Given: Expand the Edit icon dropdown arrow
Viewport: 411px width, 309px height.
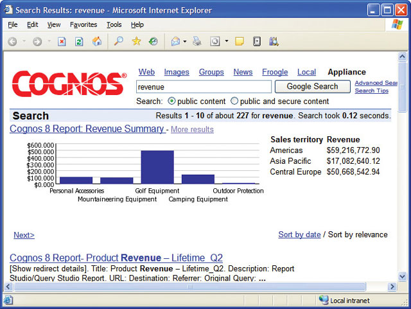Looking at the screenshot, I should click(227, 41).
